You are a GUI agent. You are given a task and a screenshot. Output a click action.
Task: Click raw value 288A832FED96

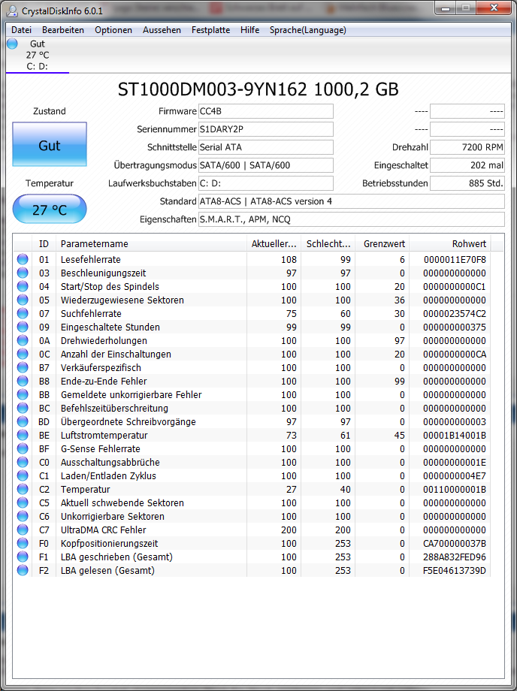point(455,557)
